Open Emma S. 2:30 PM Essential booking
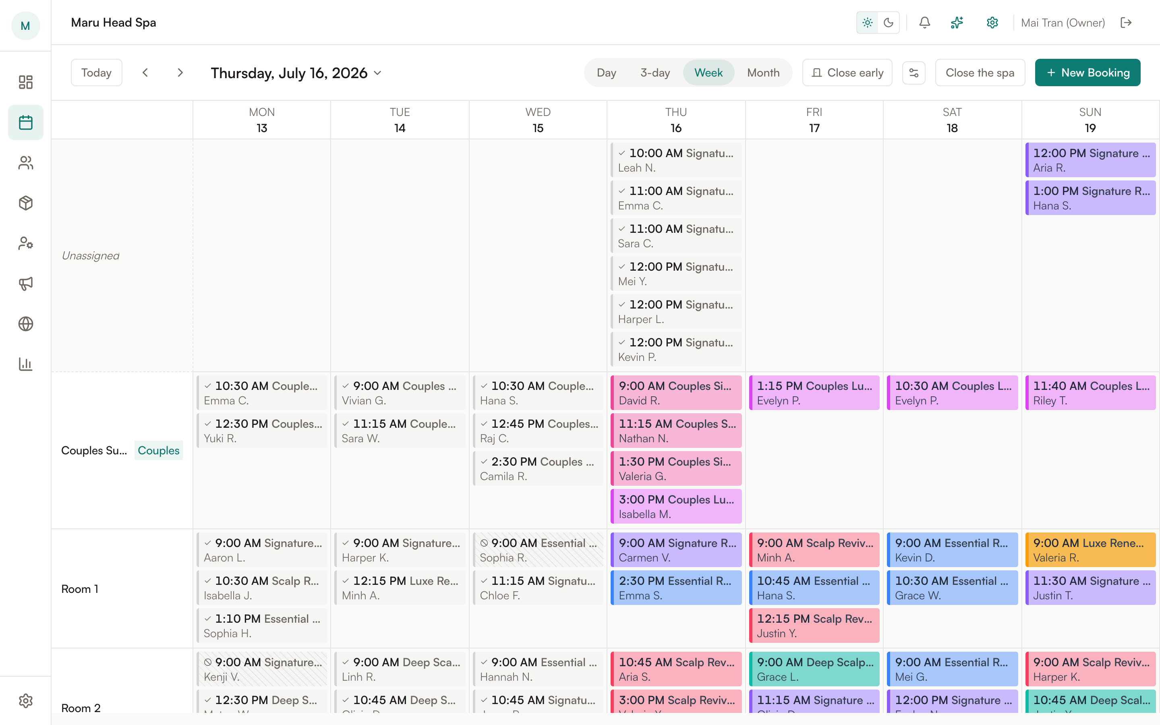The image size is (1160, 725). click(x=676, y=588)
